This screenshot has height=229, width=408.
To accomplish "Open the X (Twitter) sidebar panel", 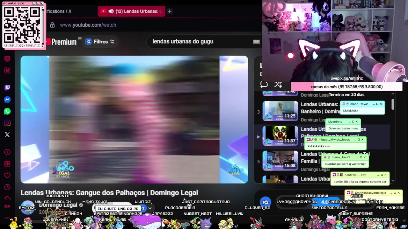I will pyautogui.click(x=7, y=135).
